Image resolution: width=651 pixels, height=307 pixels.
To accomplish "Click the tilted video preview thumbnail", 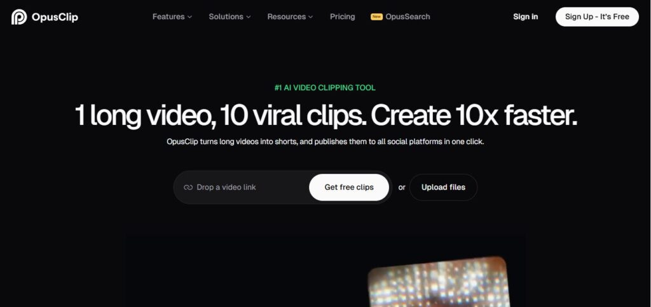I will coord(439,282).
